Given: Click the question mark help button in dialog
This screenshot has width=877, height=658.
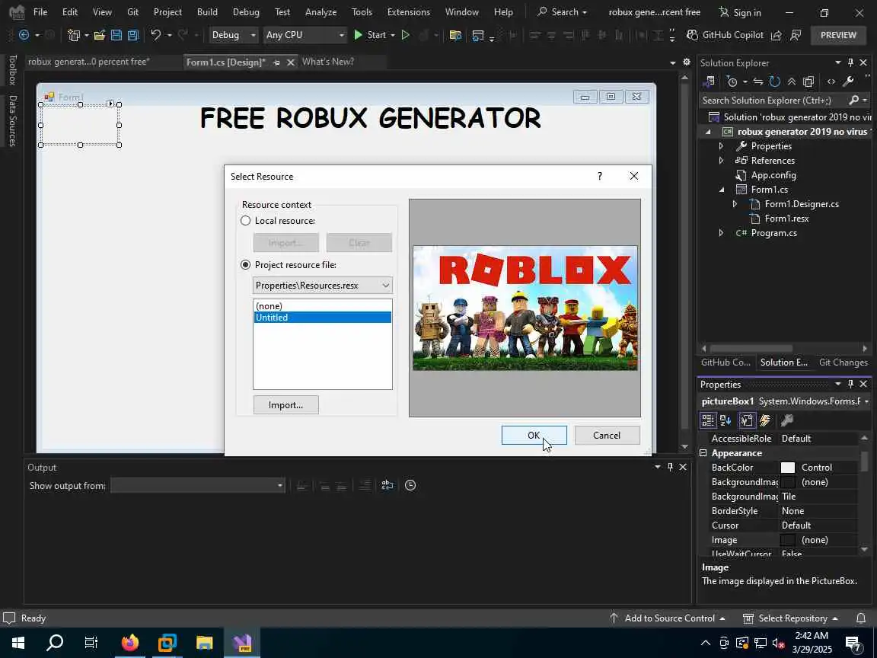Looking at the screenshot, I should click(x=600, y=176).
